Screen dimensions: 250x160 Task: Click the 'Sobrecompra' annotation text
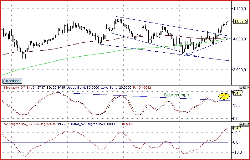[177, 95]
